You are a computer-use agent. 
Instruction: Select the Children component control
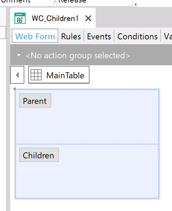[39, 155]
